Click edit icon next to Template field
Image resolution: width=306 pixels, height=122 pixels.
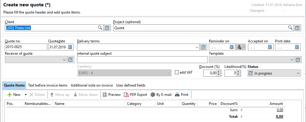[x=298, y=60]
